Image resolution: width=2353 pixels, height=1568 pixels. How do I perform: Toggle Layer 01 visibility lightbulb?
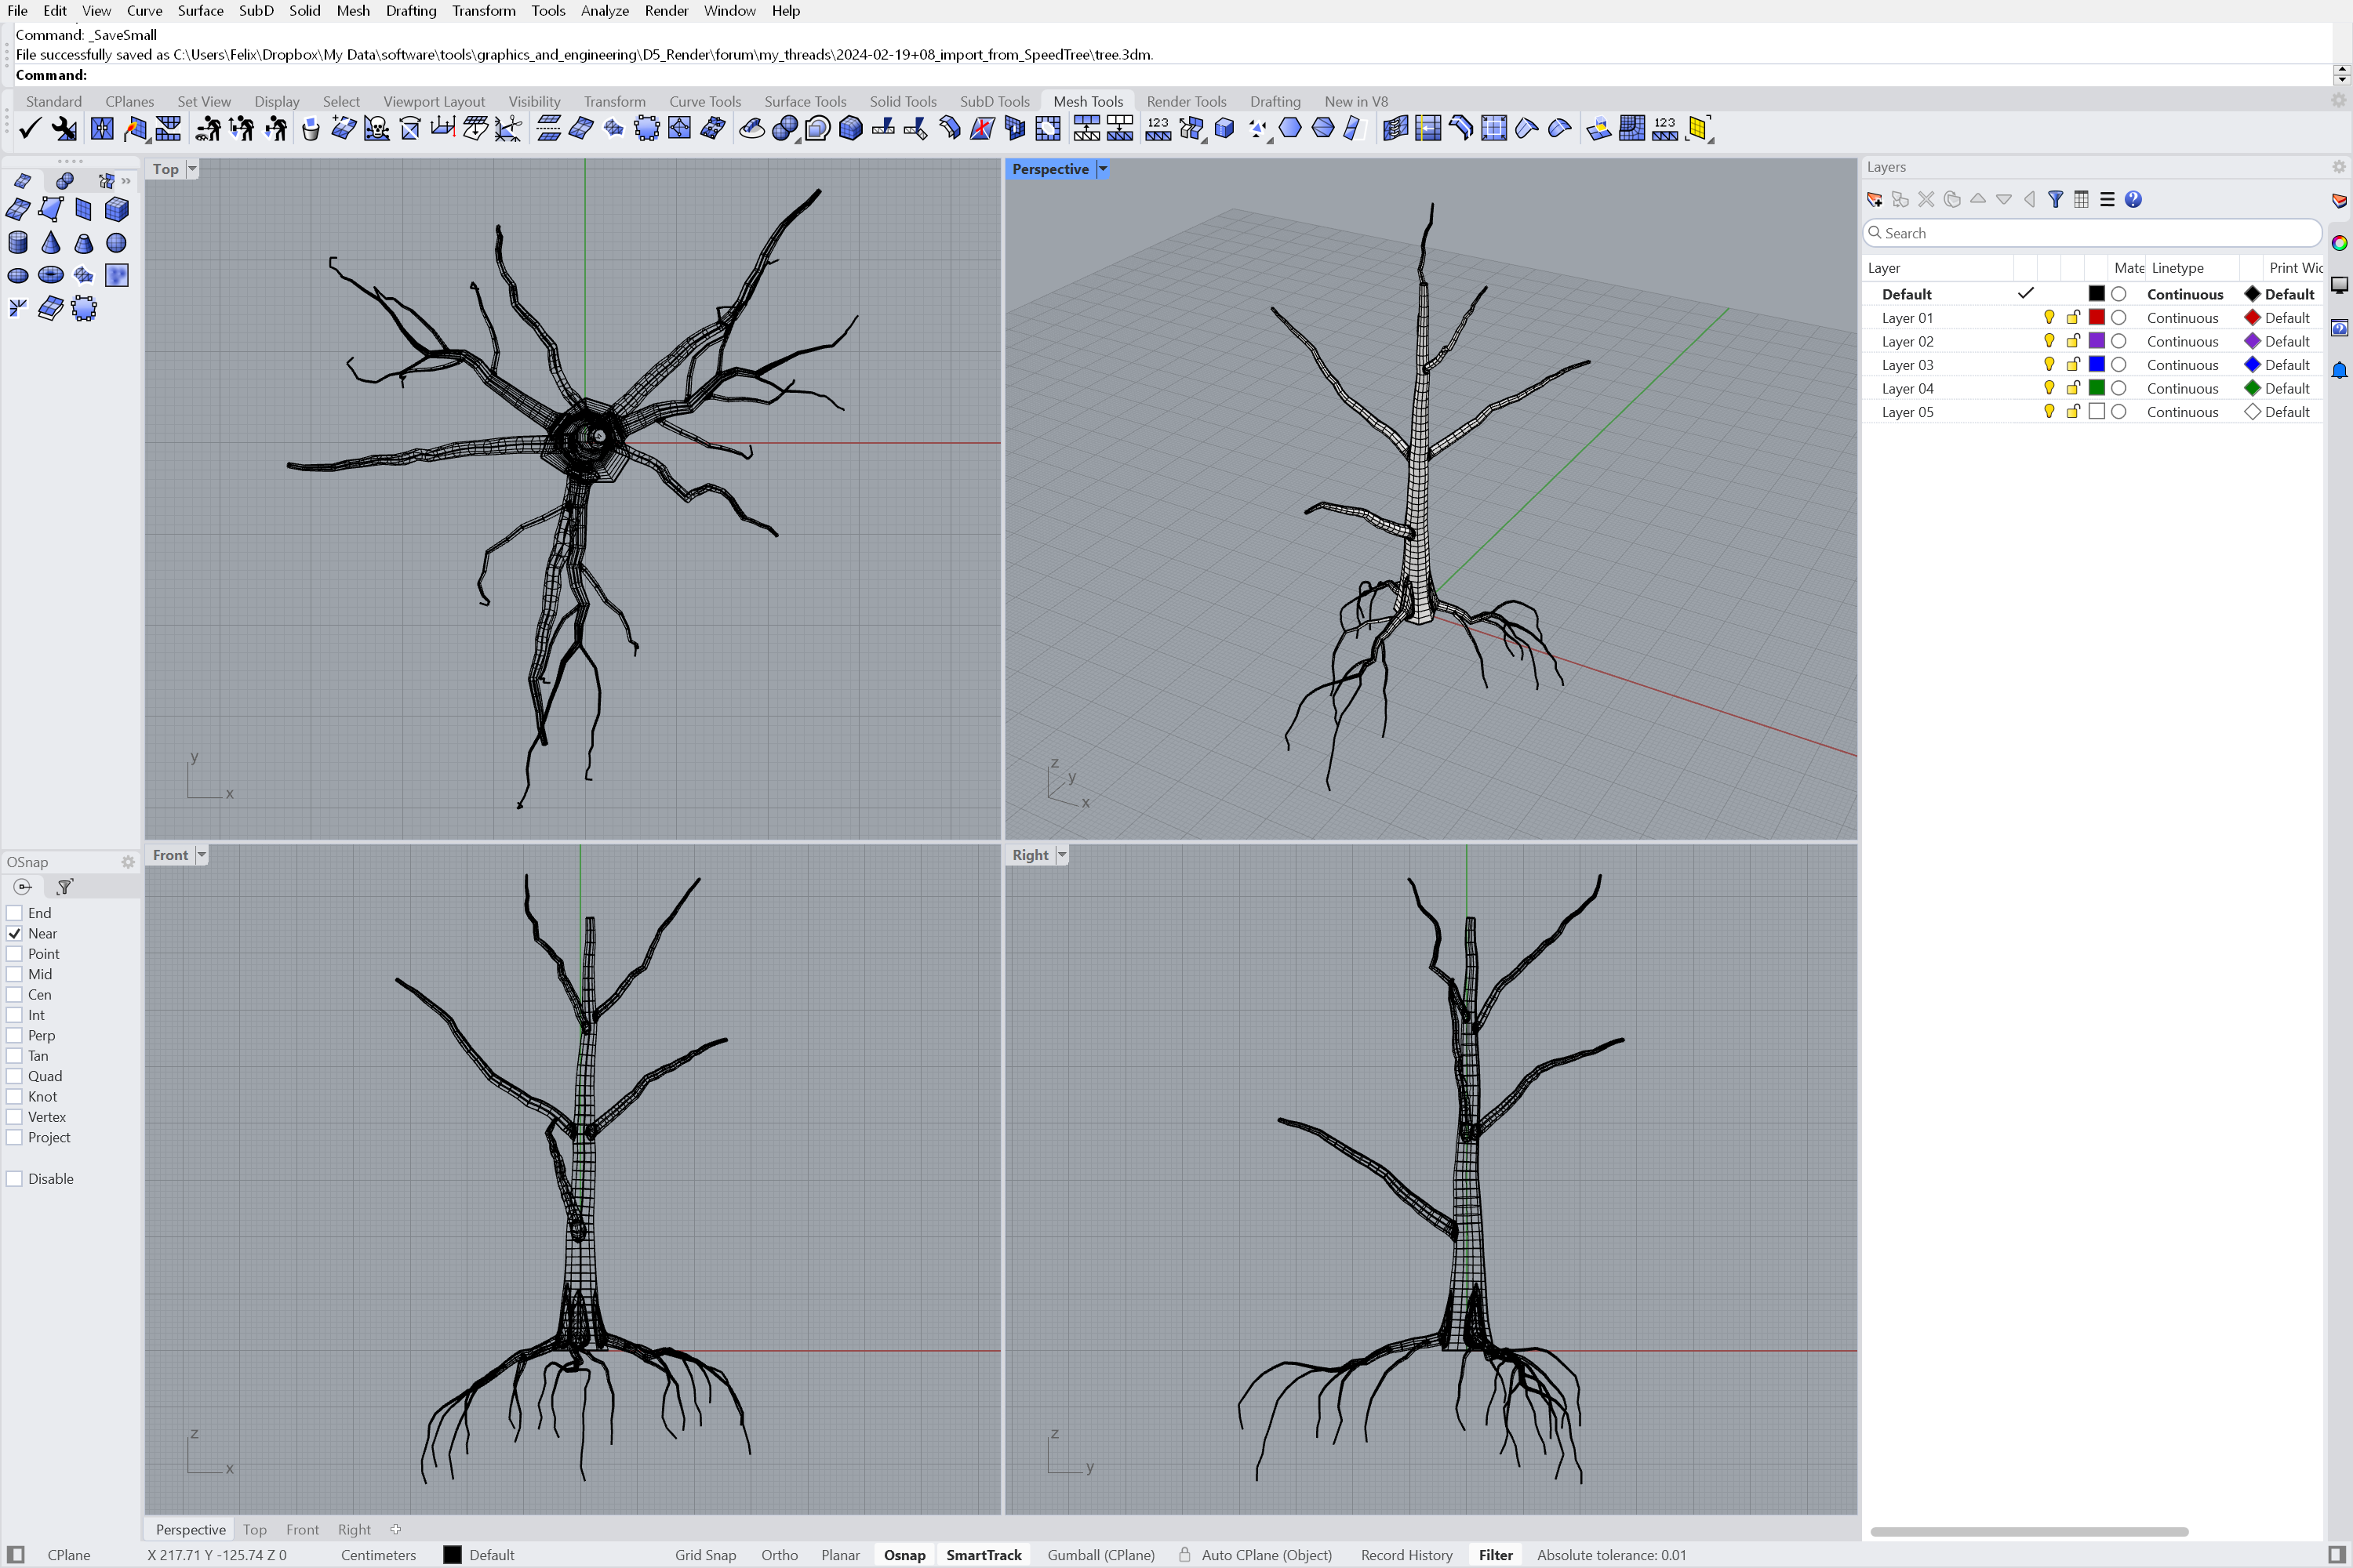click(x=2049, y=318)
